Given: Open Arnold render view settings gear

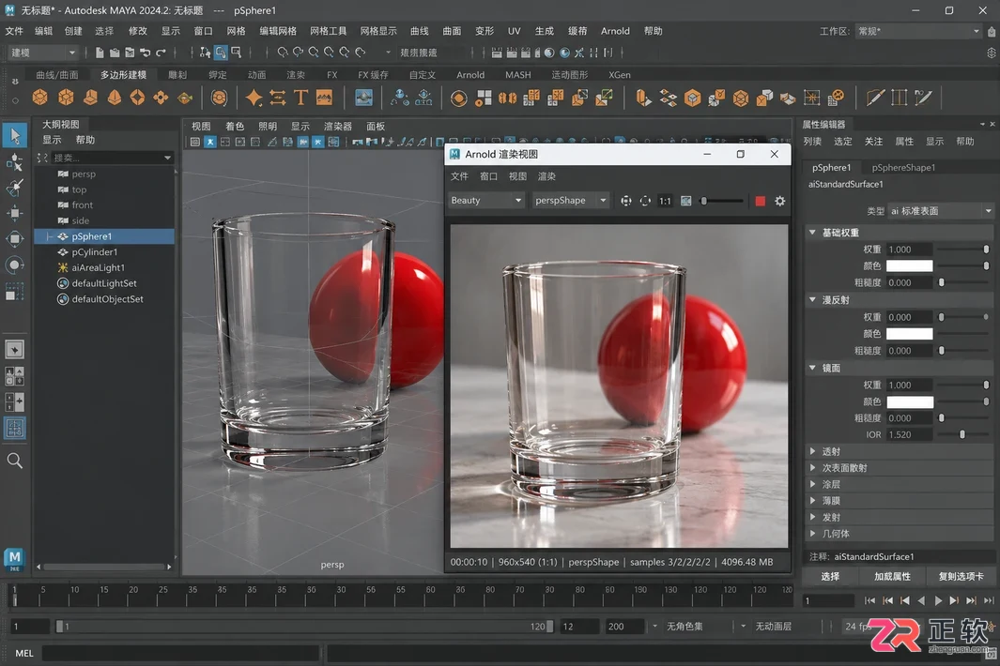Looking at the screenshot, I should click(779, 201).
